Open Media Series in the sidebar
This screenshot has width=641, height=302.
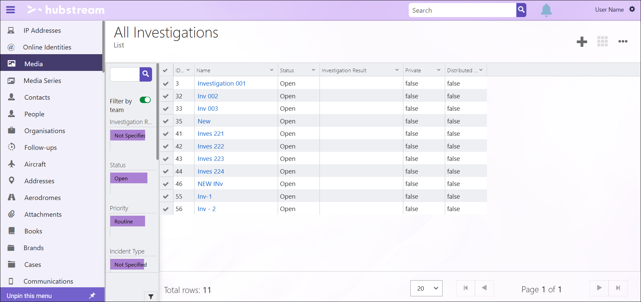(x=42, y=81)
